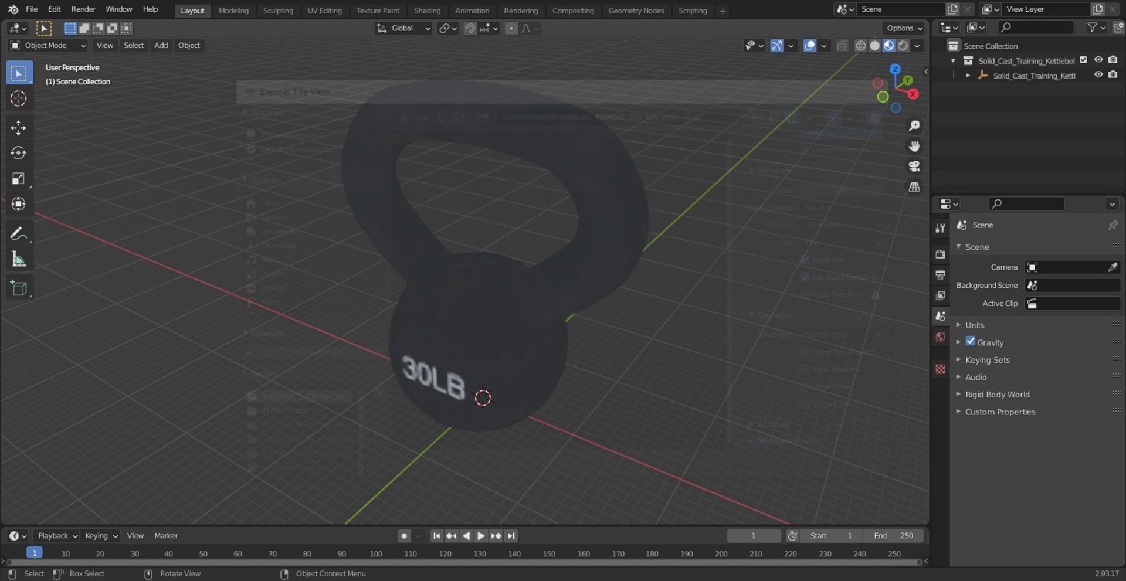Click the current frame number field
The width and height of the screenshot is (1126, 581).
[754, 536]
